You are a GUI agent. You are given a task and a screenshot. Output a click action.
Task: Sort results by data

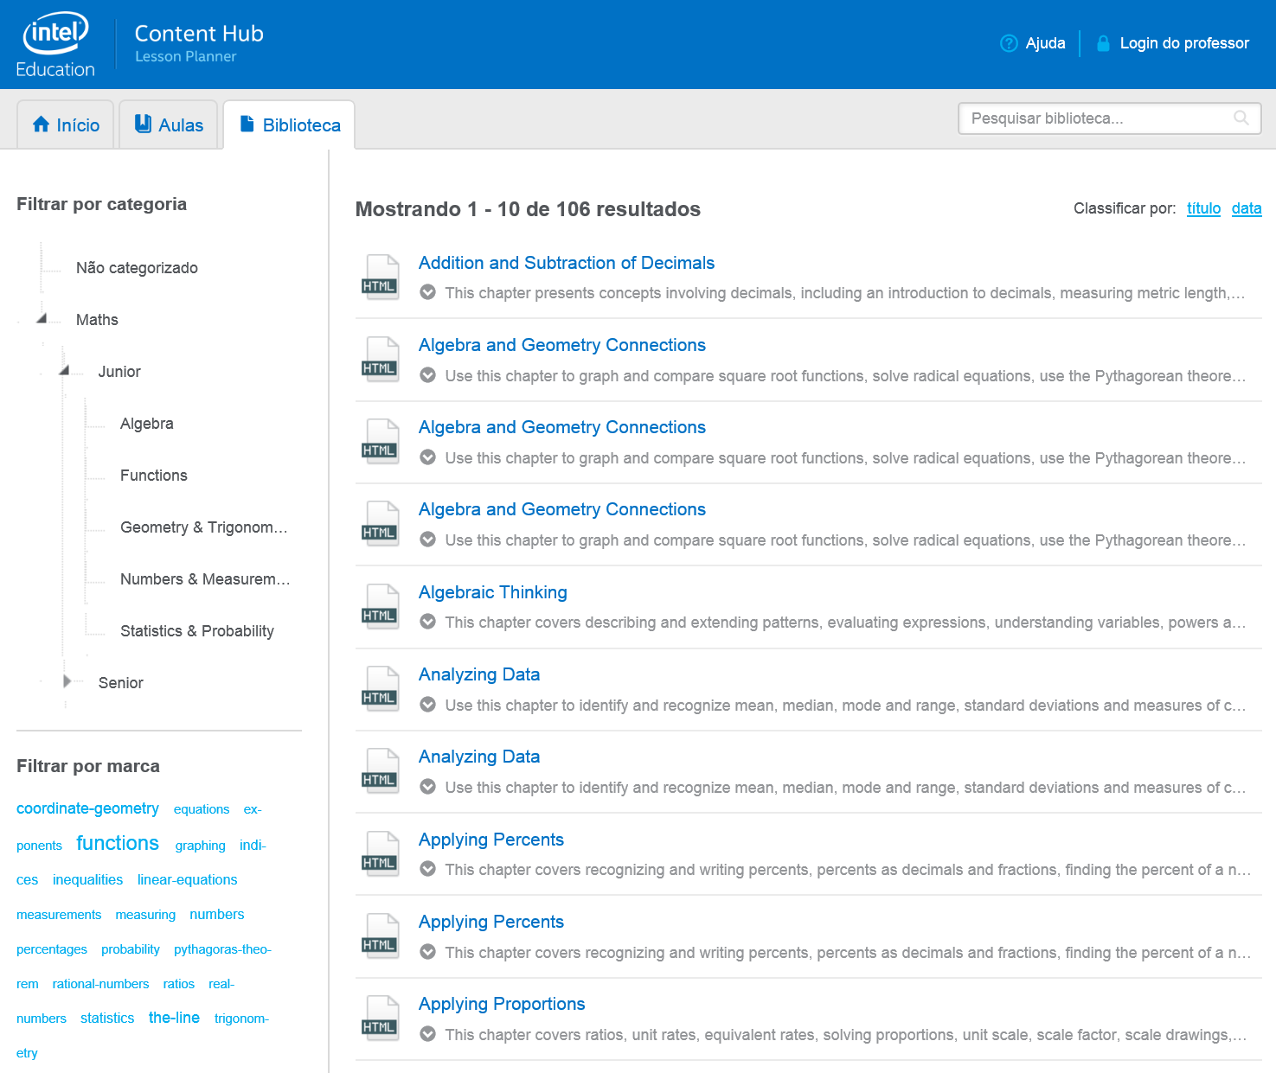(1247, 208)
